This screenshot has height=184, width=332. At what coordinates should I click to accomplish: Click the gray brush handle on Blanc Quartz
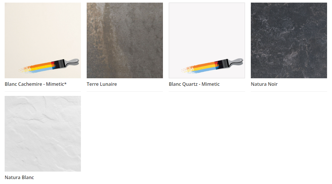[x=236, y=62]
